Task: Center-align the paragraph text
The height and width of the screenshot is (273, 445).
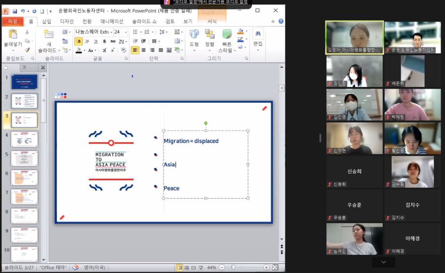Action: click(143, 50)
